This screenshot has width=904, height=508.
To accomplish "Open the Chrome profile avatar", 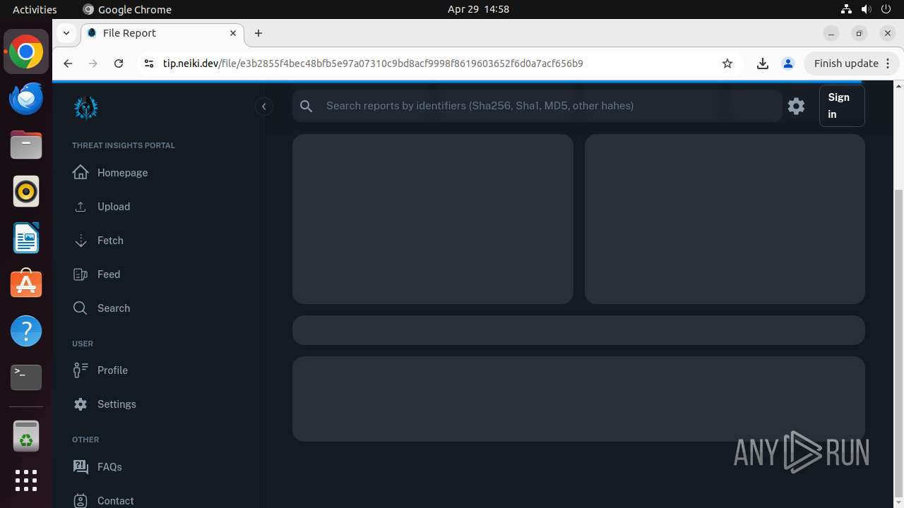I will click(x=788, y=64).
